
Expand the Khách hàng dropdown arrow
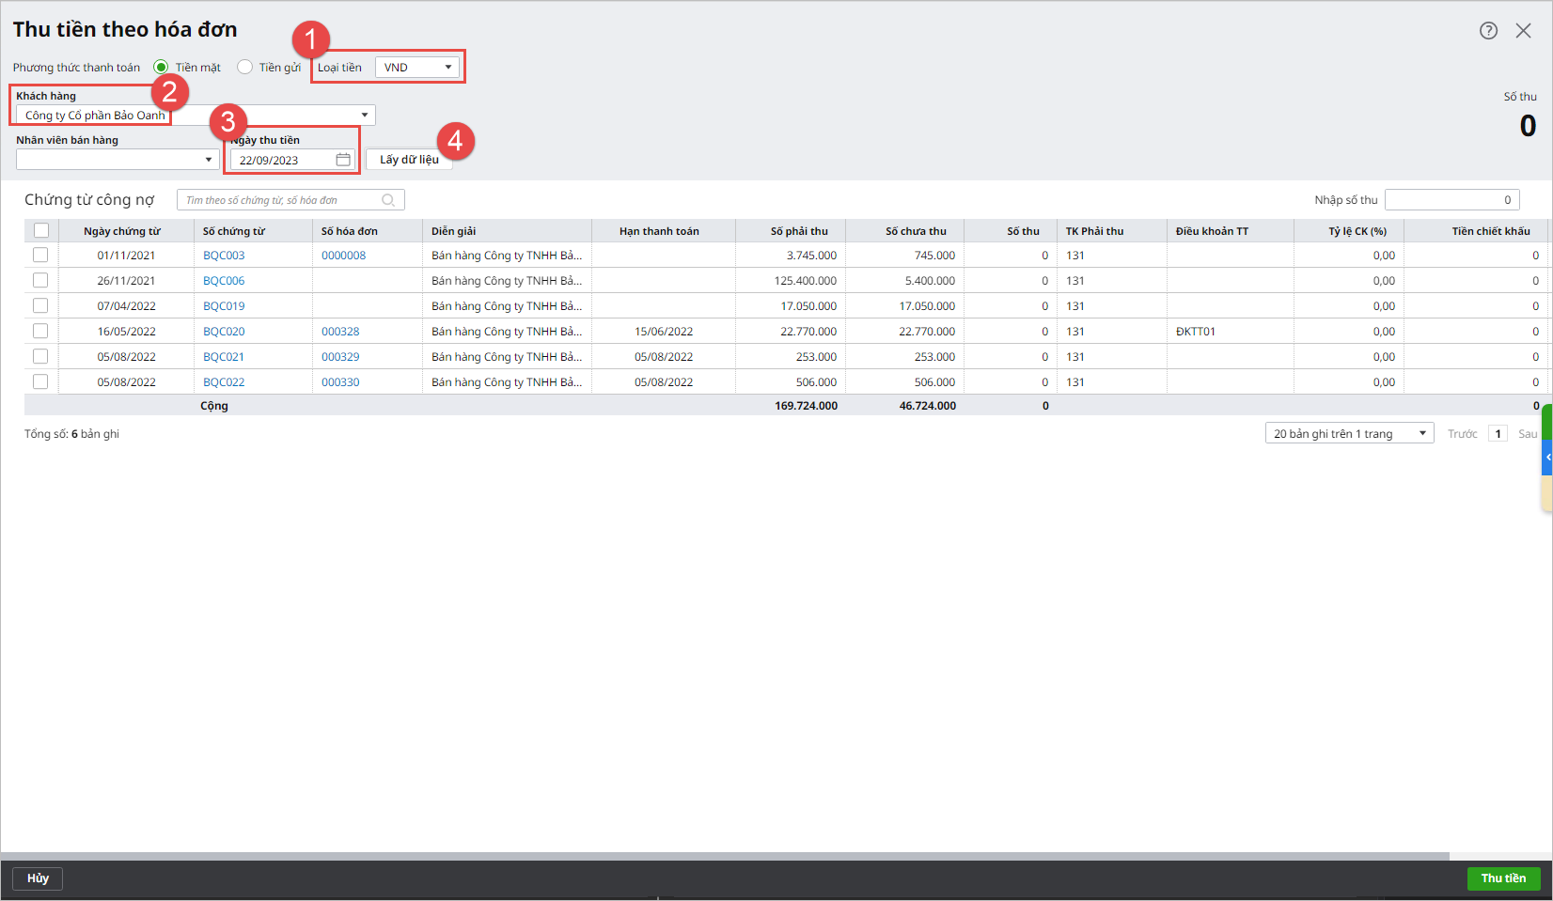point(365,115)
